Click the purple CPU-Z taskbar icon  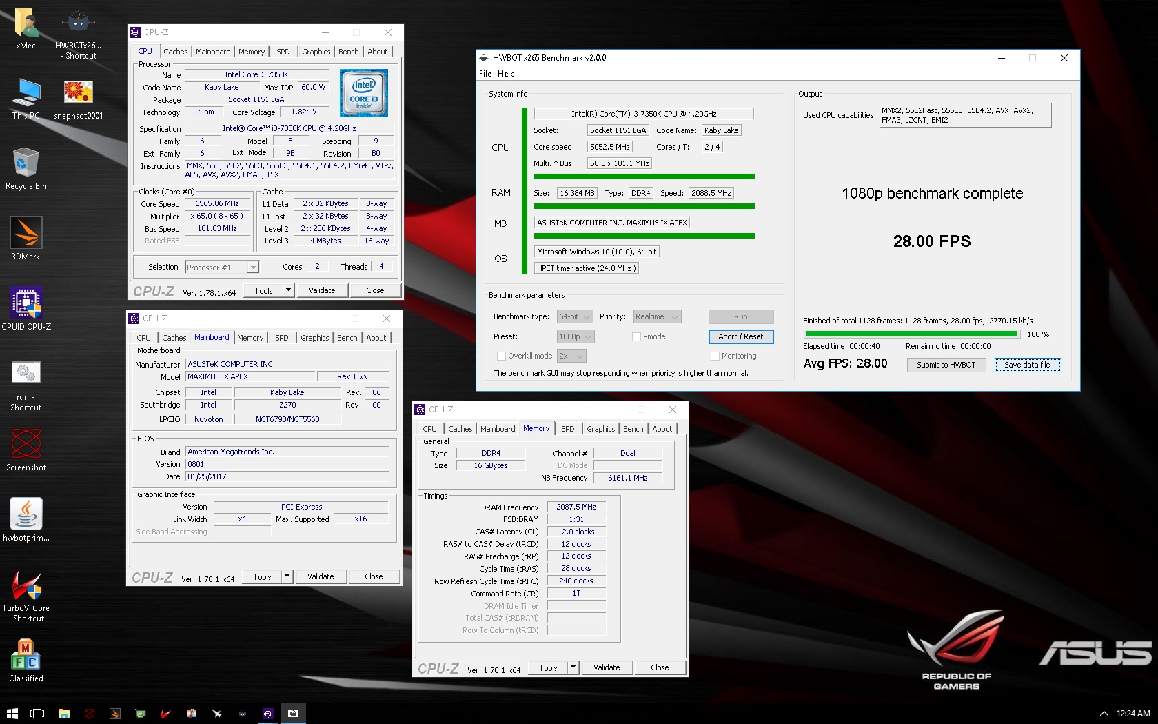(x=268, y=714)
